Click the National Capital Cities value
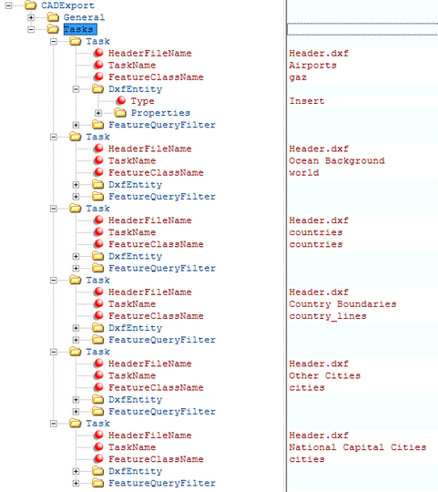 click(358, 447)
